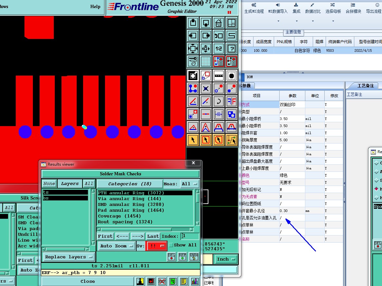Click the pan down view icon
This screenshot has height=286, width=382.
tap(205, 23)
